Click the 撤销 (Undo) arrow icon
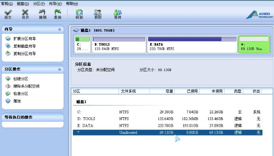 (42, 12)
